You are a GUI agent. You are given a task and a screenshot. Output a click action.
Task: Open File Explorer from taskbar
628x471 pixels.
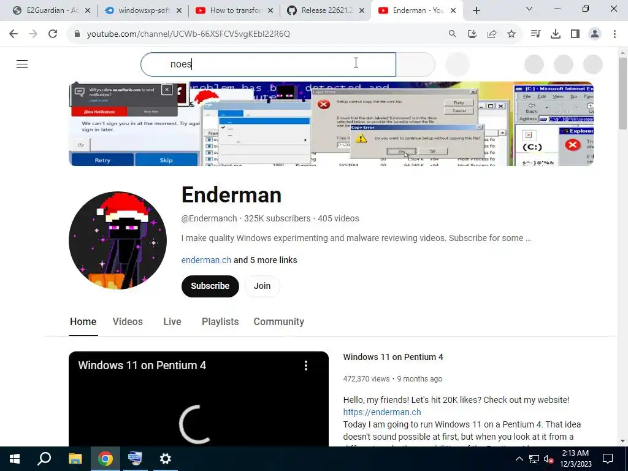75,459
